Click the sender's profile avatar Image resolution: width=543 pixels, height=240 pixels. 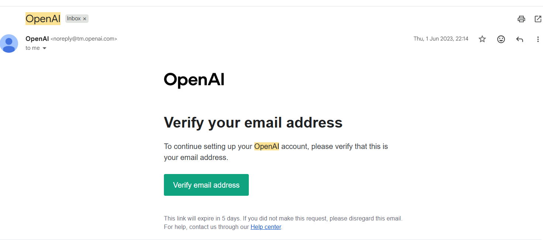point(9,44)
